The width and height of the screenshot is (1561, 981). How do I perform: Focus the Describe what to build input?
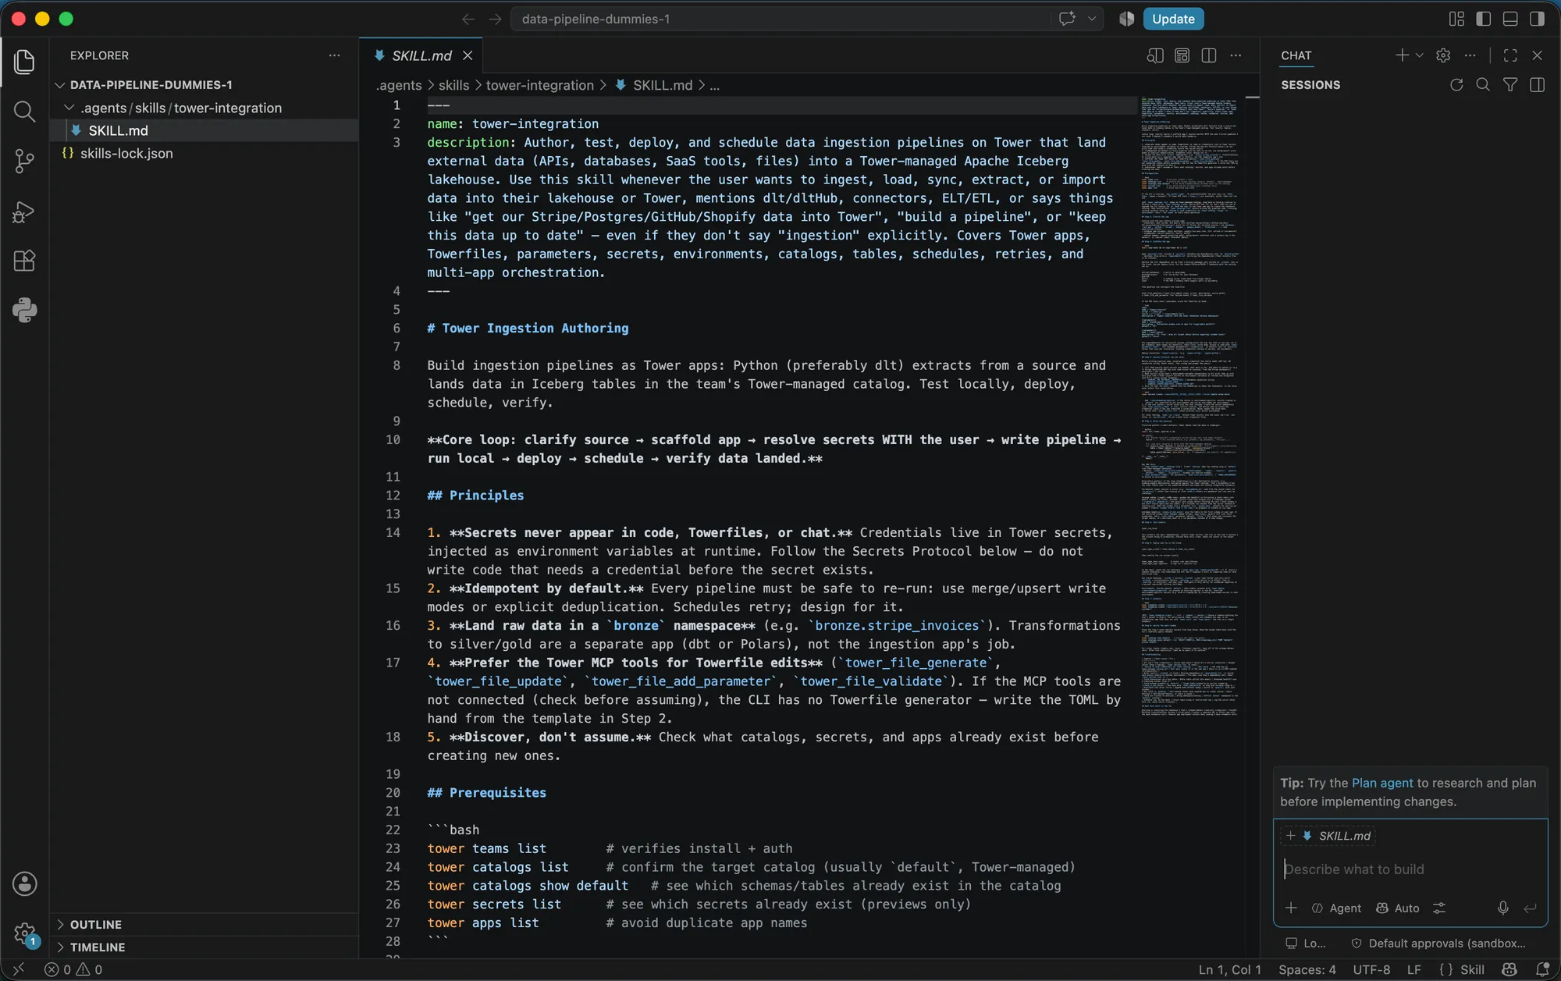coord(1410,869)
